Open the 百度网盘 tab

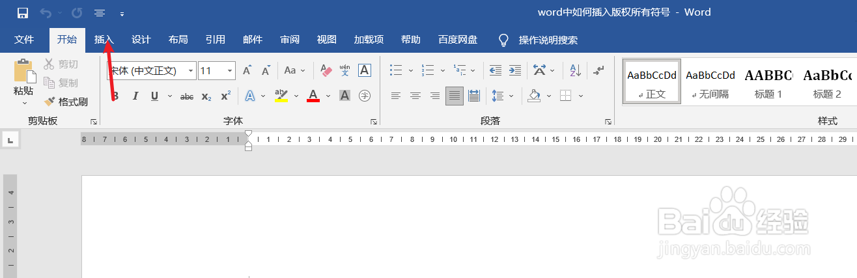tap(458, 40)
